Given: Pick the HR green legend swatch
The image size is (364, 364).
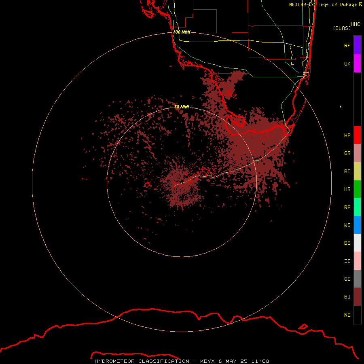Looking at the screenshot, I should pyautogui.click(x=357, y=189).
